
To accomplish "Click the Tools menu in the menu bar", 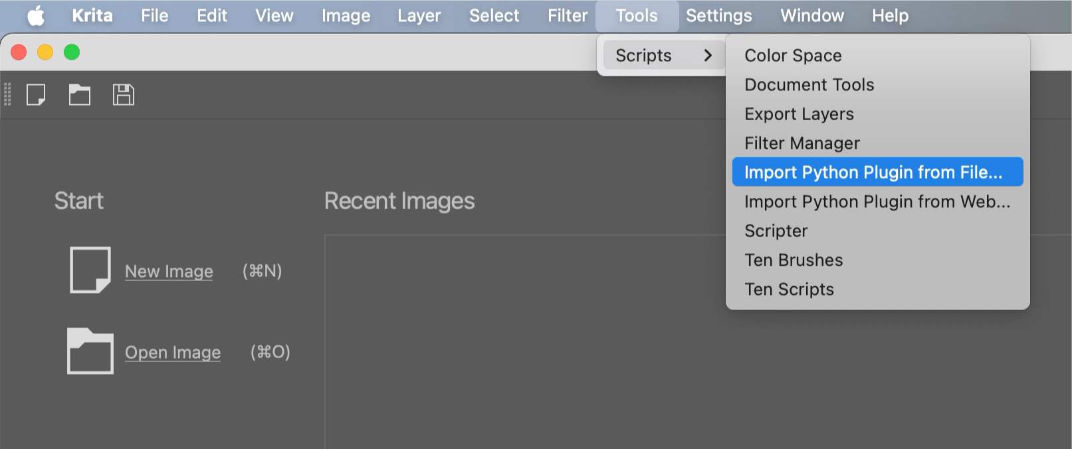I will [636, 15].
